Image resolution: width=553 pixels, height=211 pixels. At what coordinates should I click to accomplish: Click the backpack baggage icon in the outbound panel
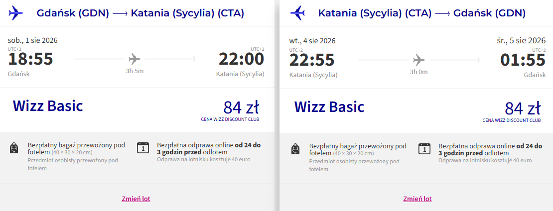(14, 148)
